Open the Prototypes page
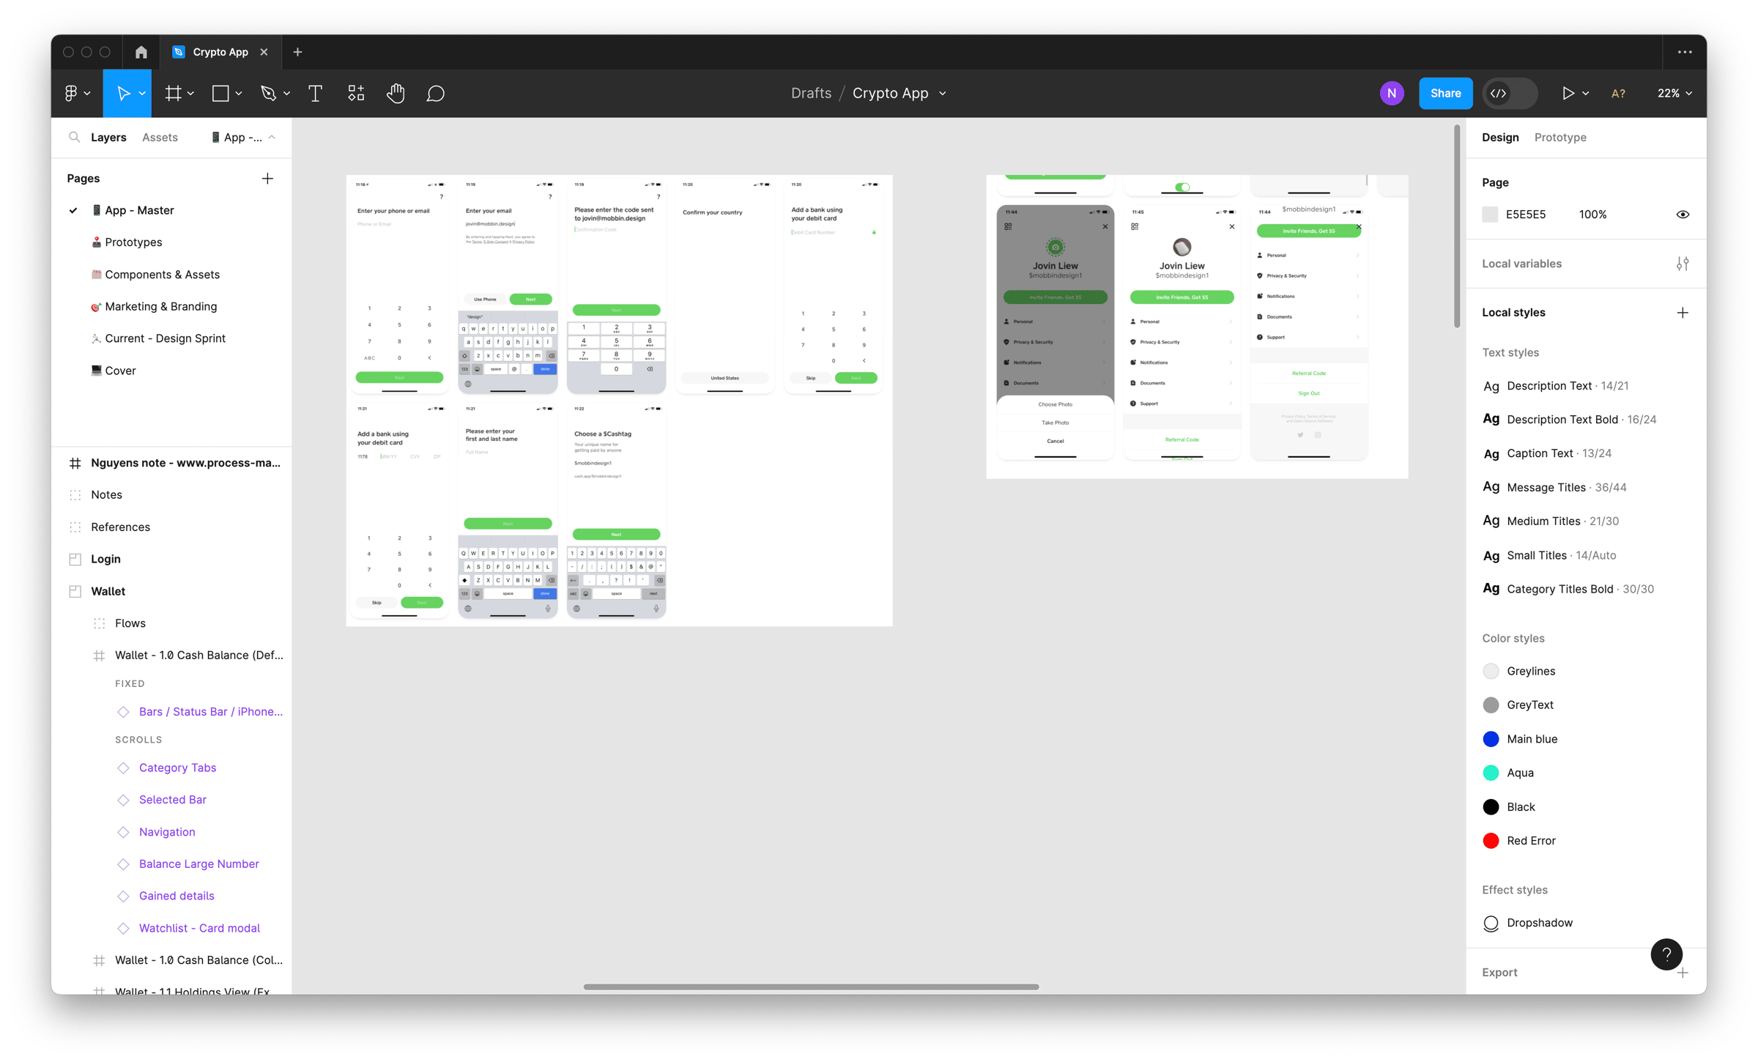Image resolution: width=1758 pixels, height=1062 pixels. point(133,242)
